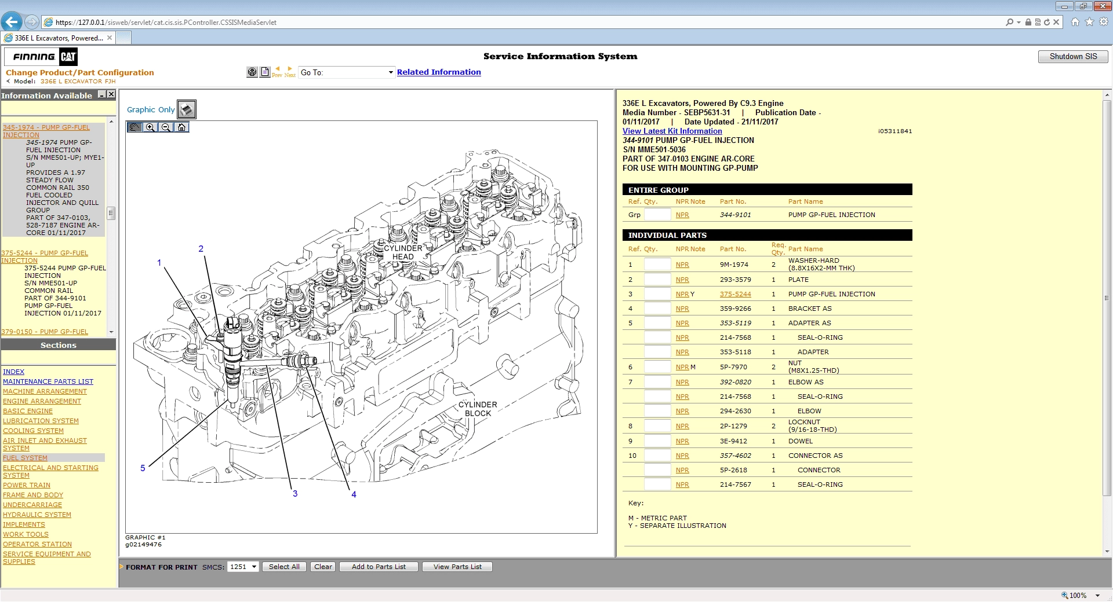Click quantity field for 9M-1974 washer
The height and width of the screenshot is (602, 1113).
click(658, 265)
